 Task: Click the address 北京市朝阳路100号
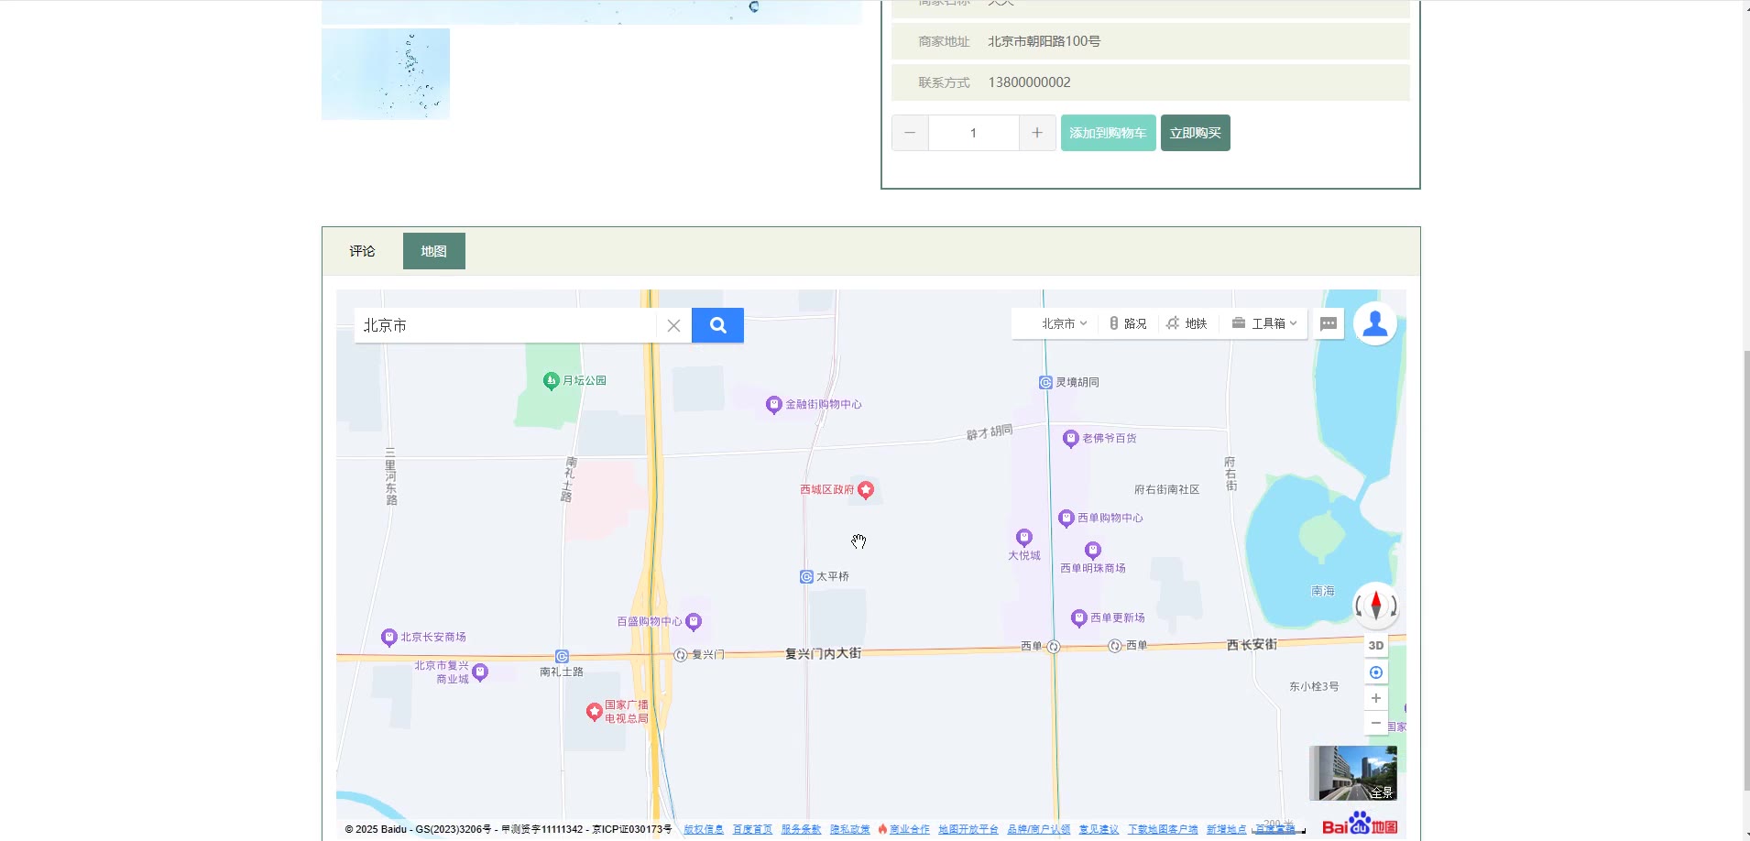coord(1045,41)
